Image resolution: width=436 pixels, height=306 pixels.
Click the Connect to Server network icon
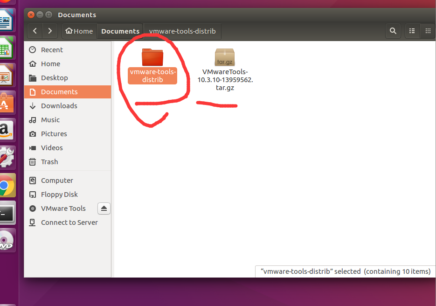point(33,222)
